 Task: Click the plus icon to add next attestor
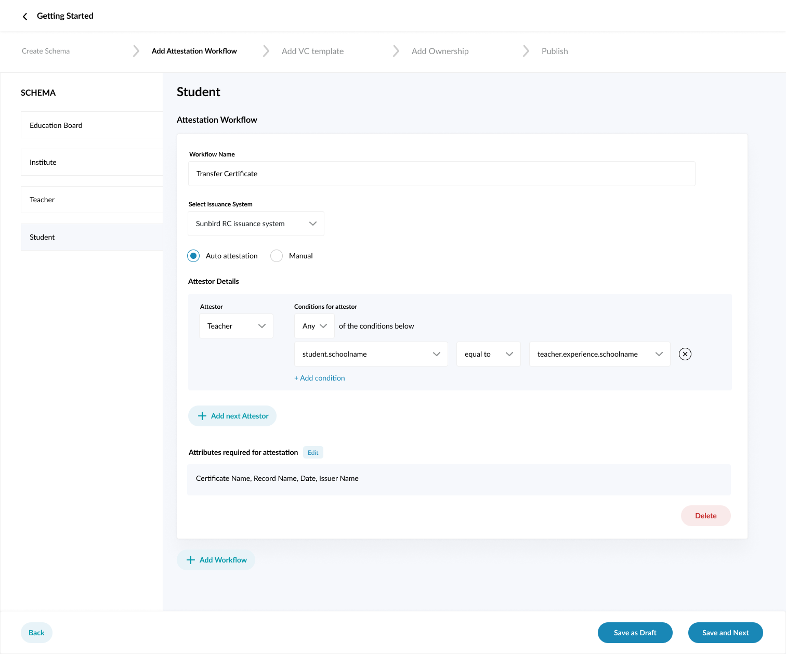(x=202, y=416)
